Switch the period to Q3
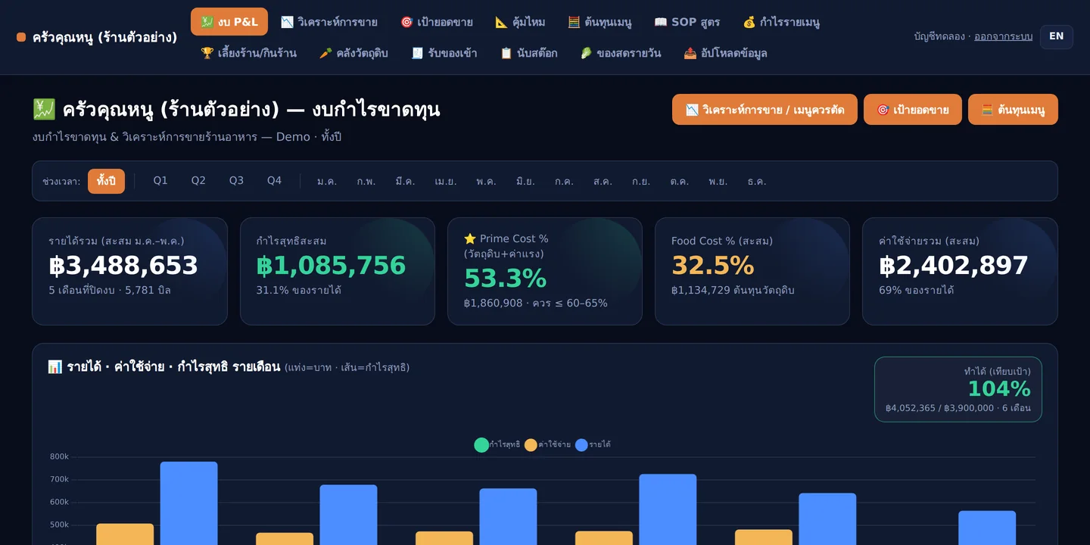 point(236,181)
